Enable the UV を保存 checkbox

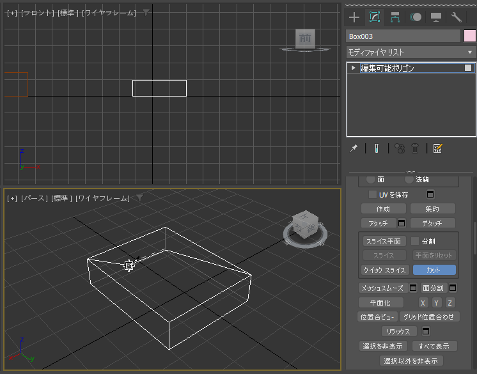[x=373, y=194]
